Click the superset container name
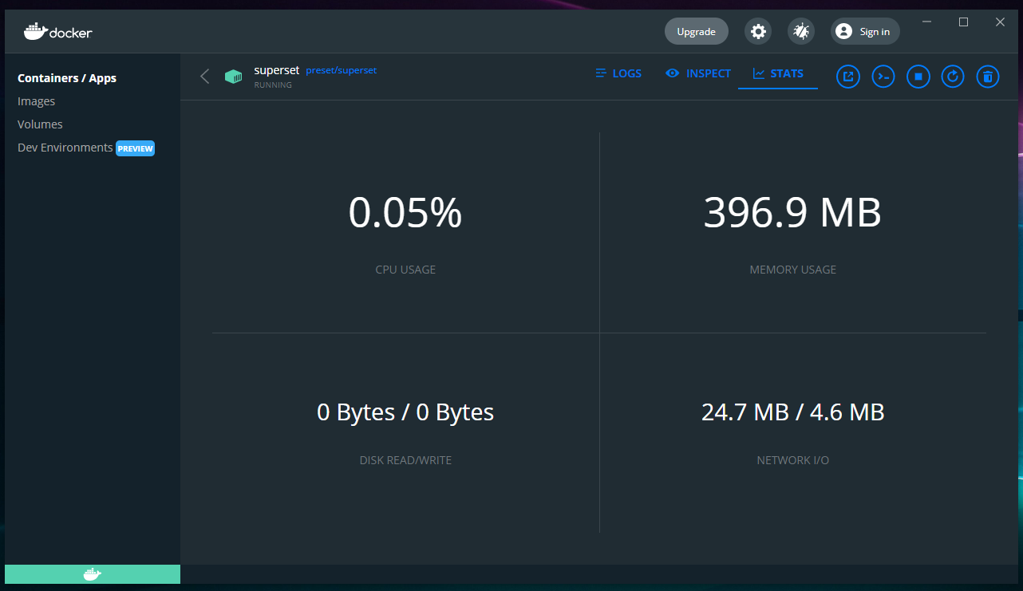Image resolution: width=1023 pixels, height=591 pixels. (276, 70)
